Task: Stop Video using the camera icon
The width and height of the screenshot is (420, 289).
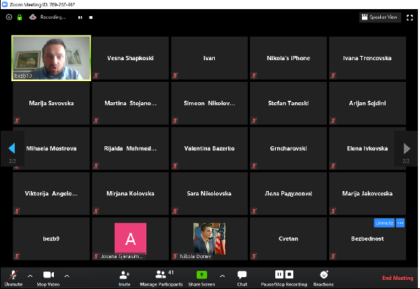Action: [49, 275]
